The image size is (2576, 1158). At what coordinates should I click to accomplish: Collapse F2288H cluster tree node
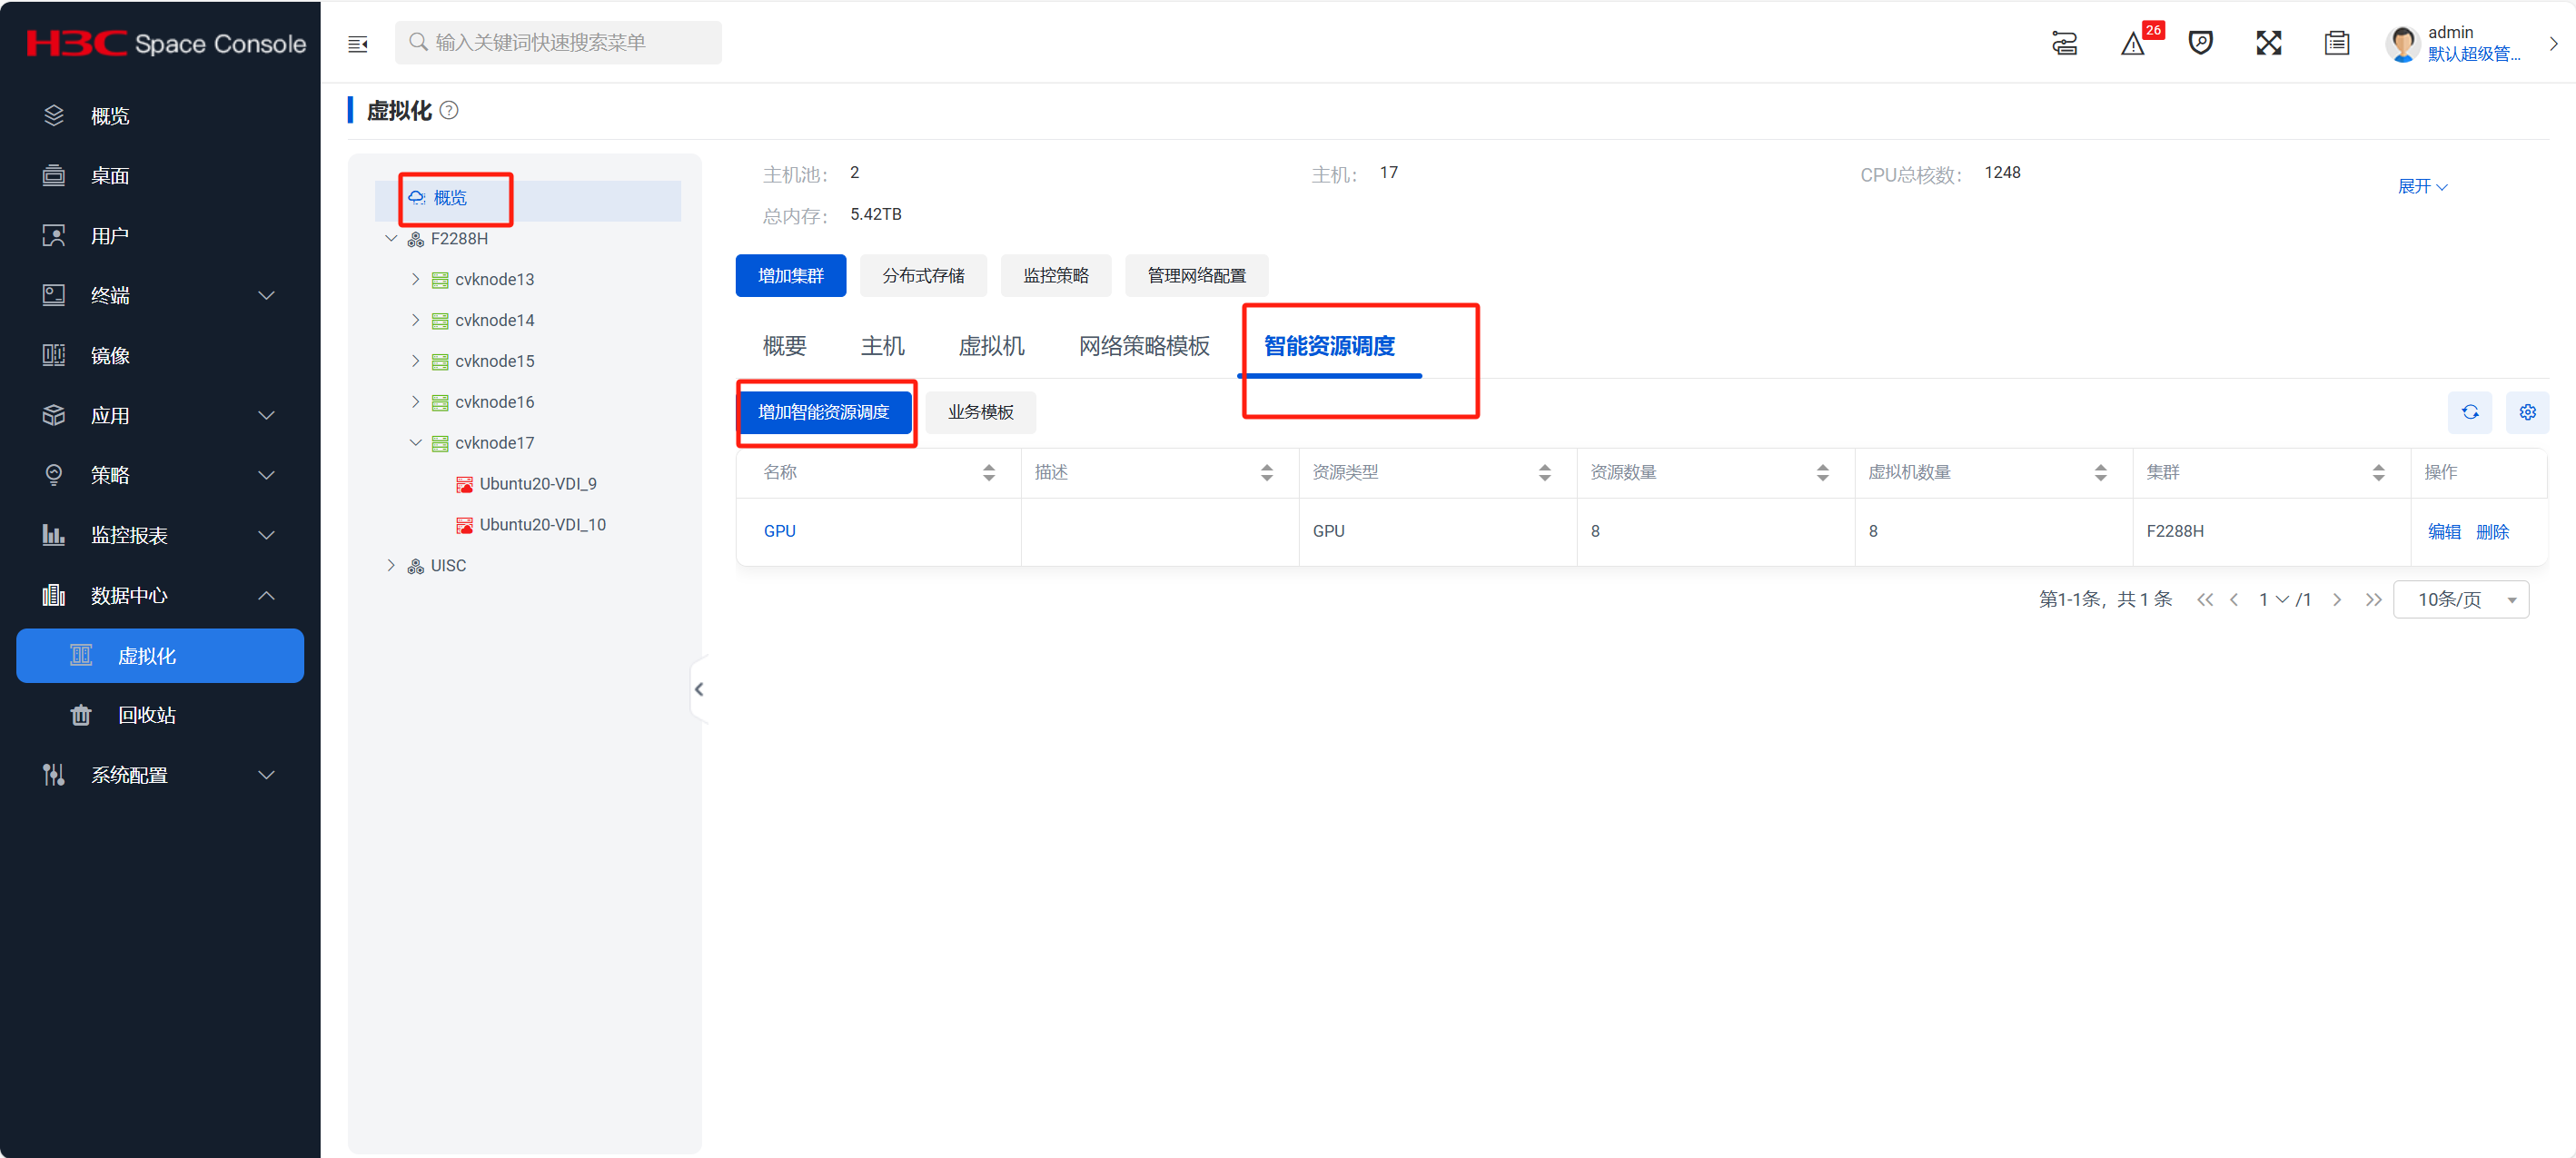click(391, 239)
